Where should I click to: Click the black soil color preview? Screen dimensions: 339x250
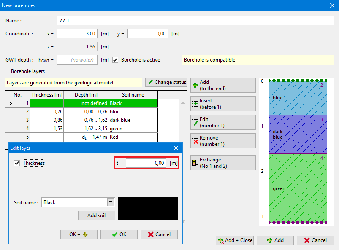(x=148, y=208)
